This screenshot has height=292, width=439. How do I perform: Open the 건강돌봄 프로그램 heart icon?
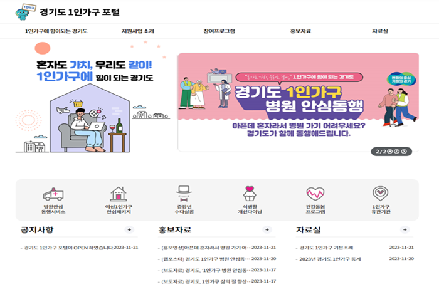(315, 194)
